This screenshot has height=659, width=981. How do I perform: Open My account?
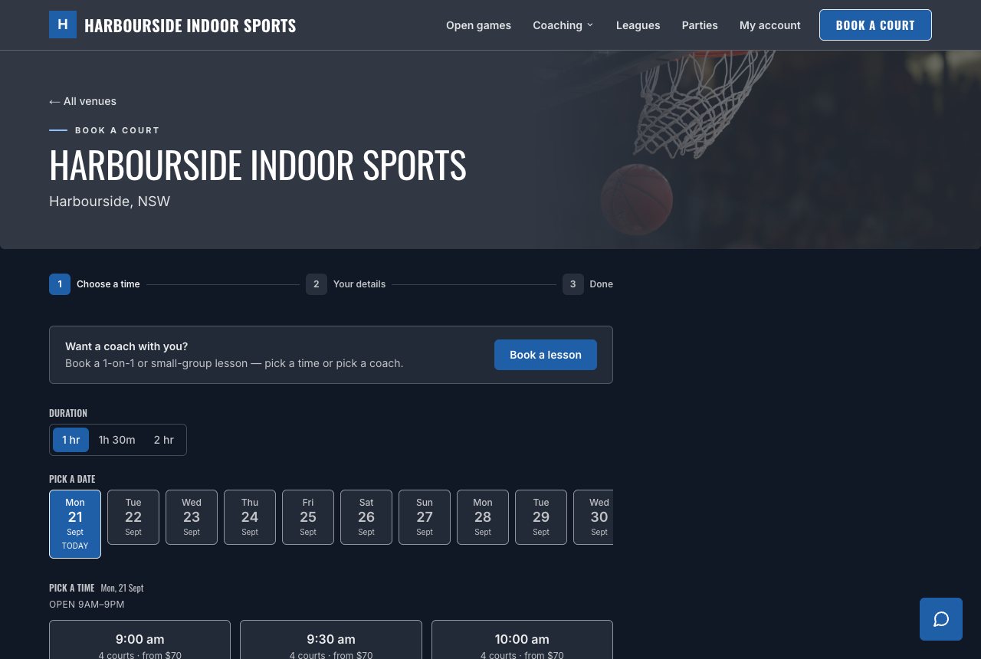coord(769,25)
